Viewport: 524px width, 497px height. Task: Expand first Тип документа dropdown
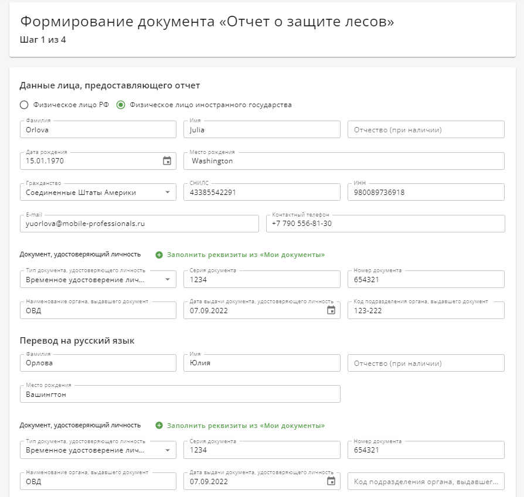pos(168,279)
